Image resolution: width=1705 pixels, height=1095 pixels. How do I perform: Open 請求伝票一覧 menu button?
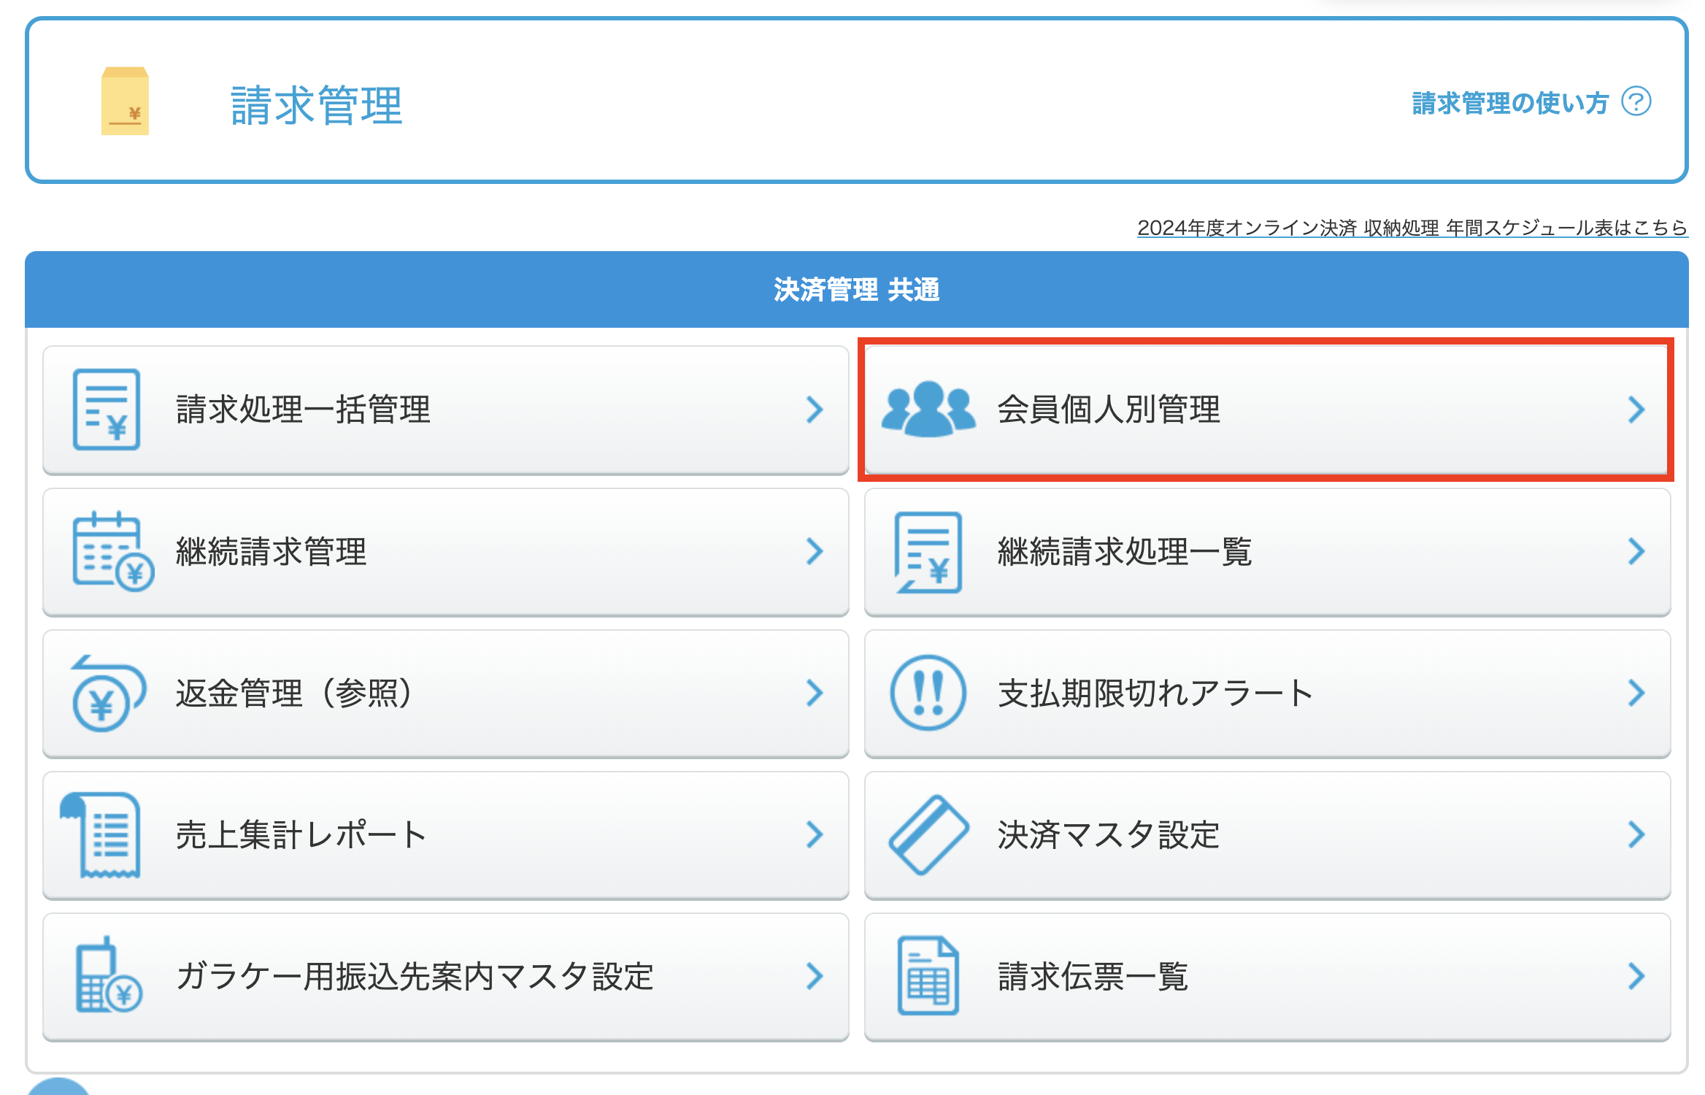click(1267, 977)
